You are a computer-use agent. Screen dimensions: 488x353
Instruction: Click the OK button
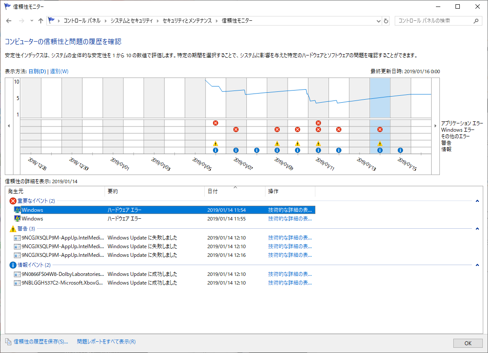pyautogui.click(x=468, y=343)
